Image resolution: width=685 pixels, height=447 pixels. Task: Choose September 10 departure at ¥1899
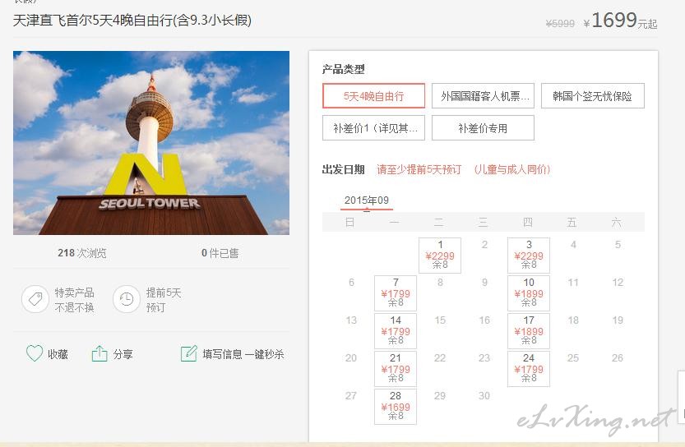[x=529, y=293]
